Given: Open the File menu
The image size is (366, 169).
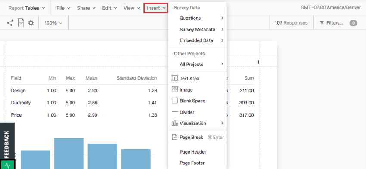Looking at the screenshot, I should click(x=63, y=8).
